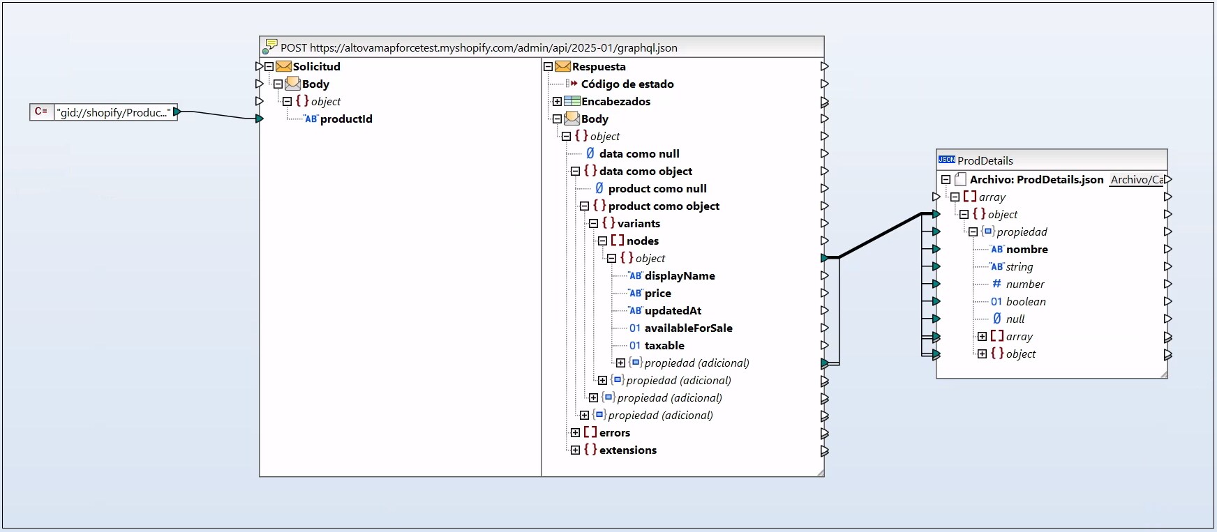Viewport: 1217px width, 532px height.
Task: Click the nodes array bracket icon
Action: click(x=617, y=241)
